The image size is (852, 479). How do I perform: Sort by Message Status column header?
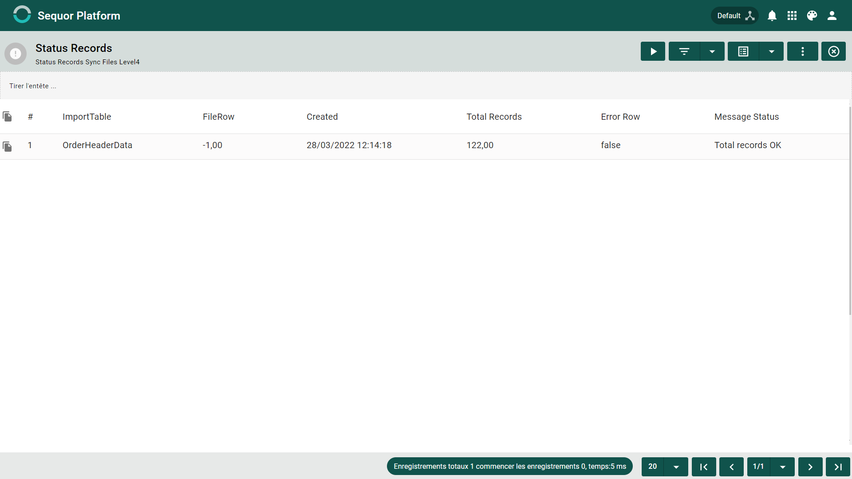746,117
